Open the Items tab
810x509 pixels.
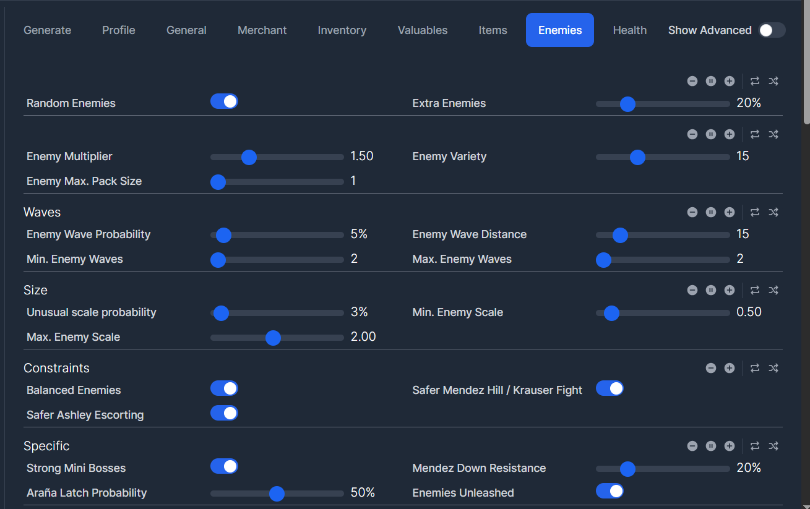(x=493, y=30)
